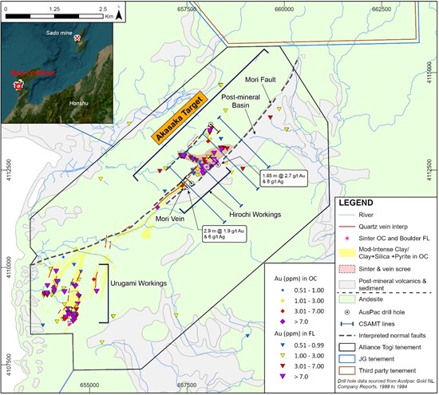Click the Urugami Workings label
This screenshot has height=395, width=439.
coord(139,283)
